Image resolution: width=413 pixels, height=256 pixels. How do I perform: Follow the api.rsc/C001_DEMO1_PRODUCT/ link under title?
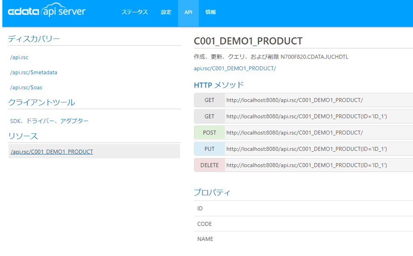pos(235,68)
